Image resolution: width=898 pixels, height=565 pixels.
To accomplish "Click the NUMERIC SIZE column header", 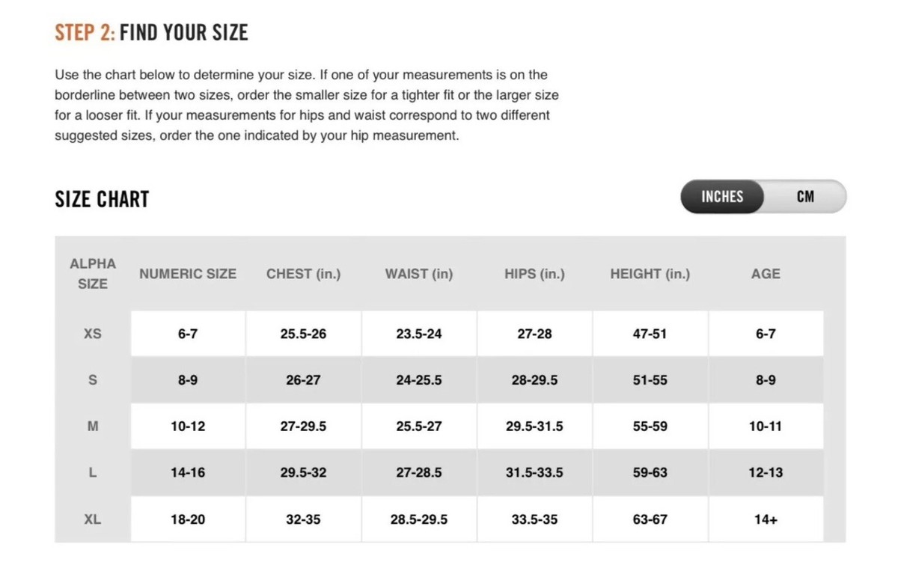I will tap(188, 274).
